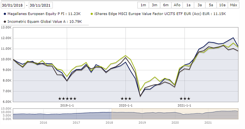Edit the start date field 30/01/2018
This screenshot has height=129, width=245.
tap(13, 5)
